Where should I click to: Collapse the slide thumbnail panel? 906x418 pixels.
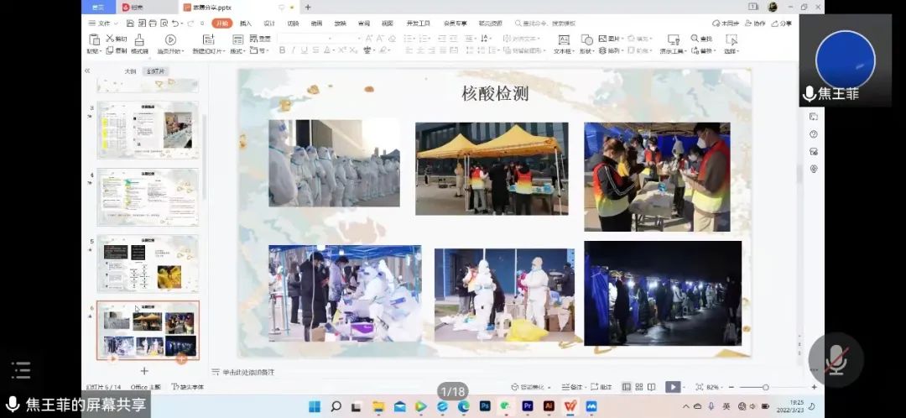[x=87, y=71]
